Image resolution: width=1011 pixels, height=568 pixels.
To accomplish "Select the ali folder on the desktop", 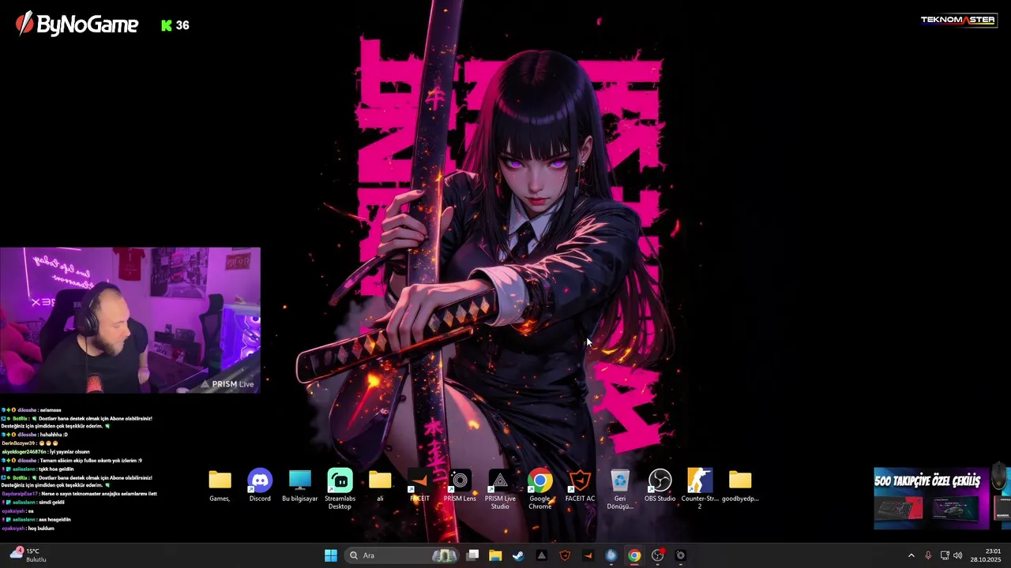I will (380, 485).
